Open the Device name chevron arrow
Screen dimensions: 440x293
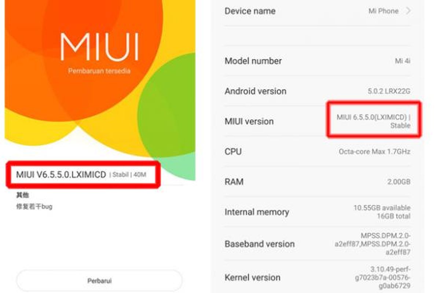click(408, 11)
